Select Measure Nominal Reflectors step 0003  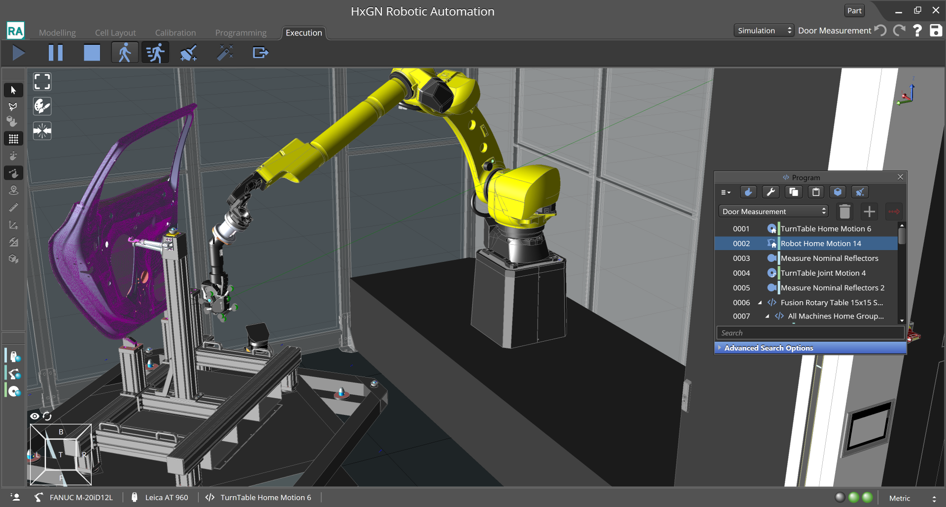(x=829, y=258)
